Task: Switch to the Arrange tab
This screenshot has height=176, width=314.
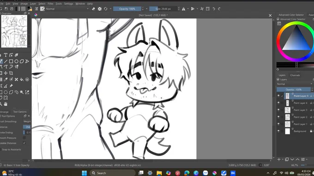Action: tap(4, 112)
